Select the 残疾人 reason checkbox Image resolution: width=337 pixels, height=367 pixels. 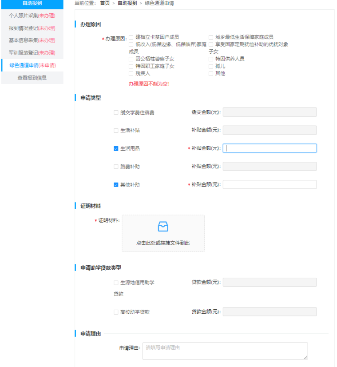point(131,73)
